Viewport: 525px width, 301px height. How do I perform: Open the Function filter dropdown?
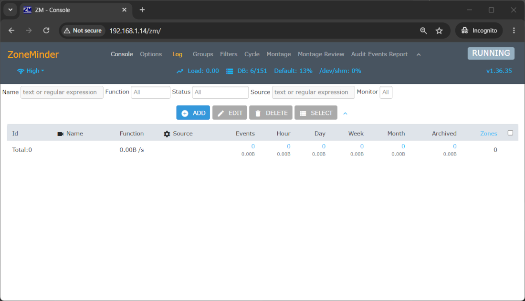(x=150, y=92)
